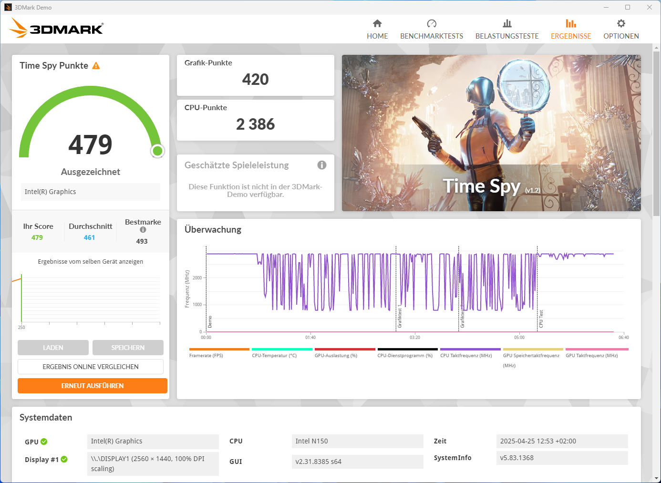The height and width of the screenshot is (483, 661).
Task: Click the green check icon next to Display #1
Action: (x=64, y=459)
